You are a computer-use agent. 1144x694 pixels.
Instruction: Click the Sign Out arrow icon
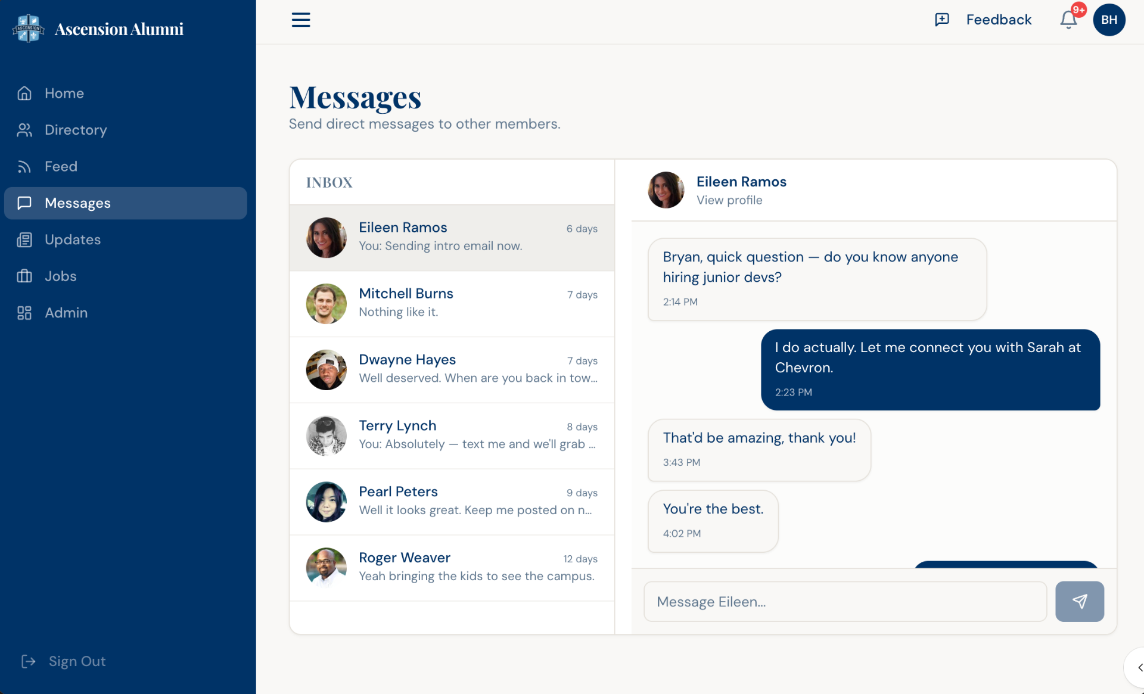click(x=29, y=661)
